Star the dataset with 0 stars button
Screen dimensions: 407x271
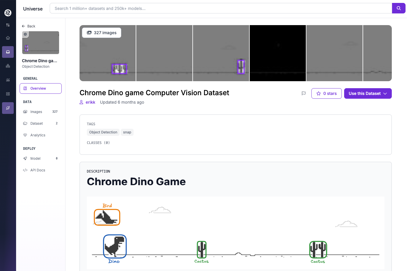click(326, 93)
